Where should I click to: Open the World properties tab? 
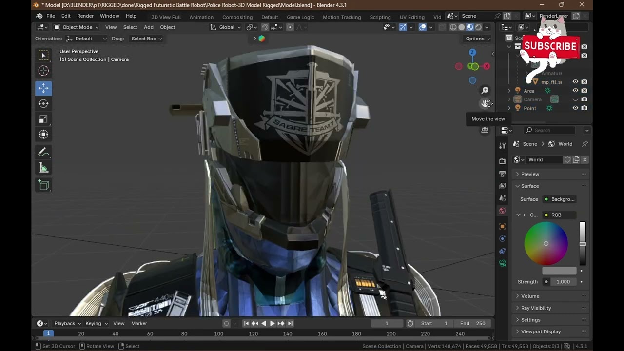tap(503, 211)
